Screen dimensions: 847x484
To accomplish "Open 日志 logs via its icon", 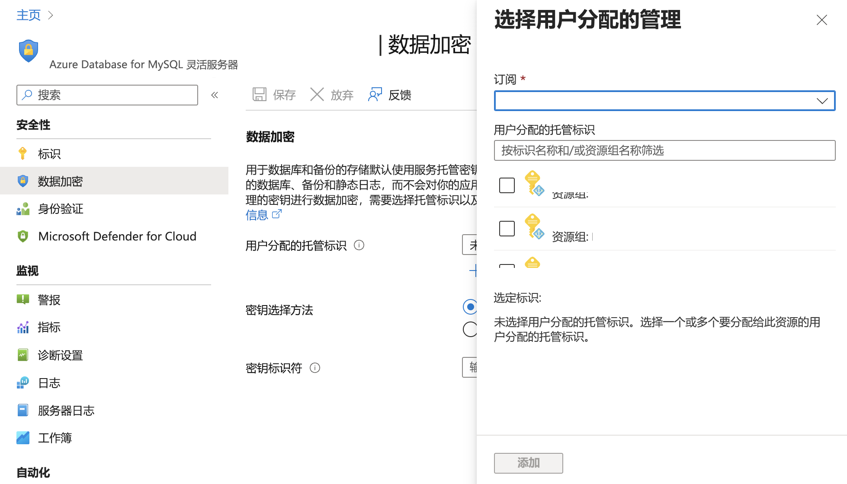I will click(22, 382).
